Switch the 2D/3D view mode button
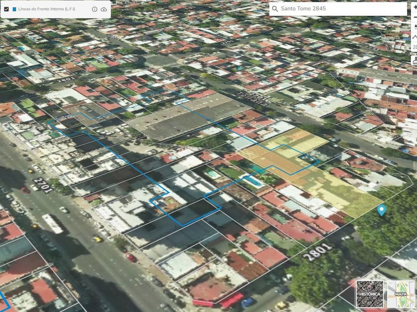This screenshot has width=417, height=312. [415, 47]
